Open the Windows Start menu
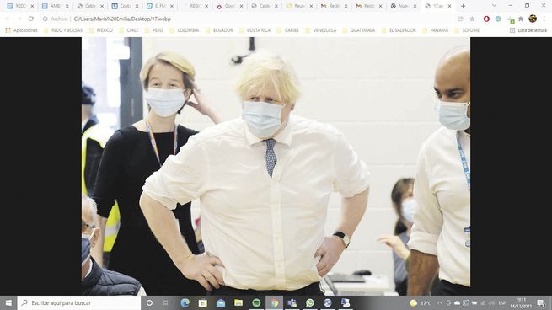This screenshot has width=552, height=310. pyautogui.click(x=8, y=302)
